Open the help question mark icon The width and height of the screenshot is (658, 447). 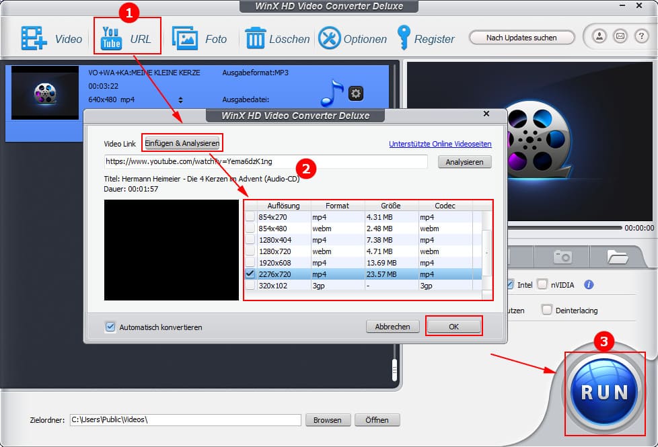pyautogui.click(x=641, y=36)
